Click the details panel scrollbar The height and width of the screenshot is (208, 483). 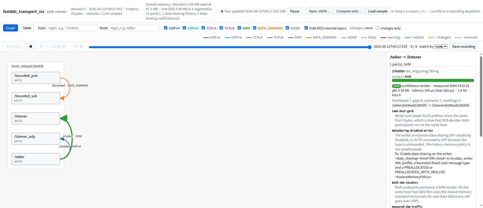(481, 96)
